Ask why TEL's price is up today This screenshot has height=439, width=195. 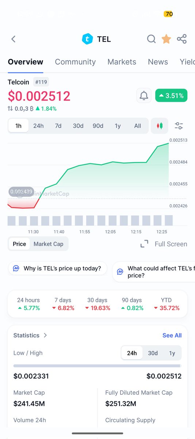click(57, 268)
